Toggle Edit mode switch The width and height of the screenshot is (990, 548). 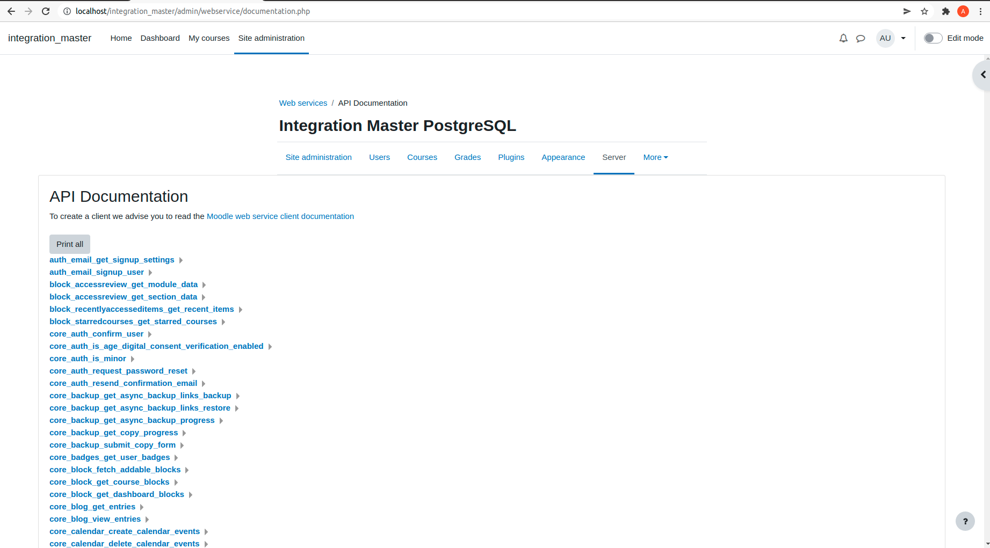[933, 38]
